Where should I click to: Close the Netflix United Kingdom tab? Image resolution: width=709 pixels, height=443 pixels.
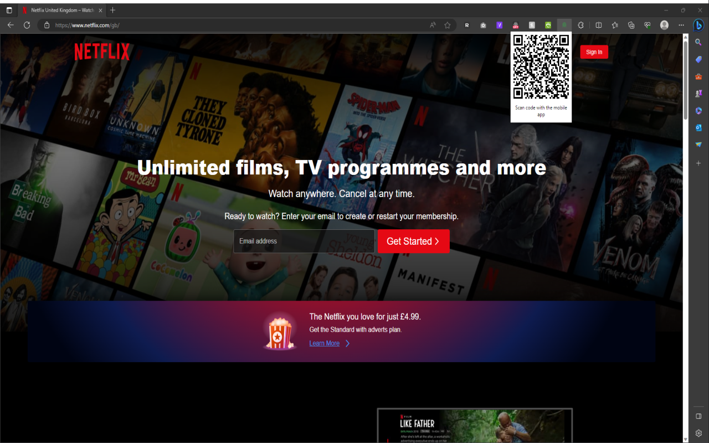(x=100, y=10)
